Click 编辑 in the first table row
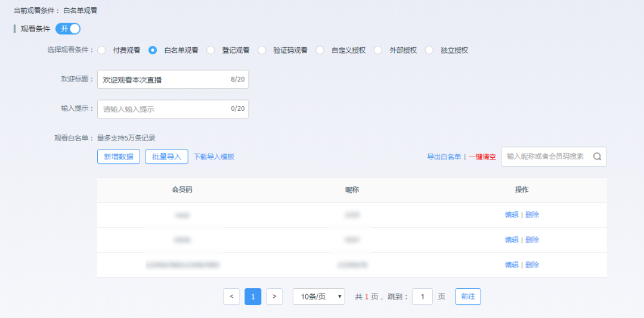Screen dimensions: 644x318 click(512, 215)
